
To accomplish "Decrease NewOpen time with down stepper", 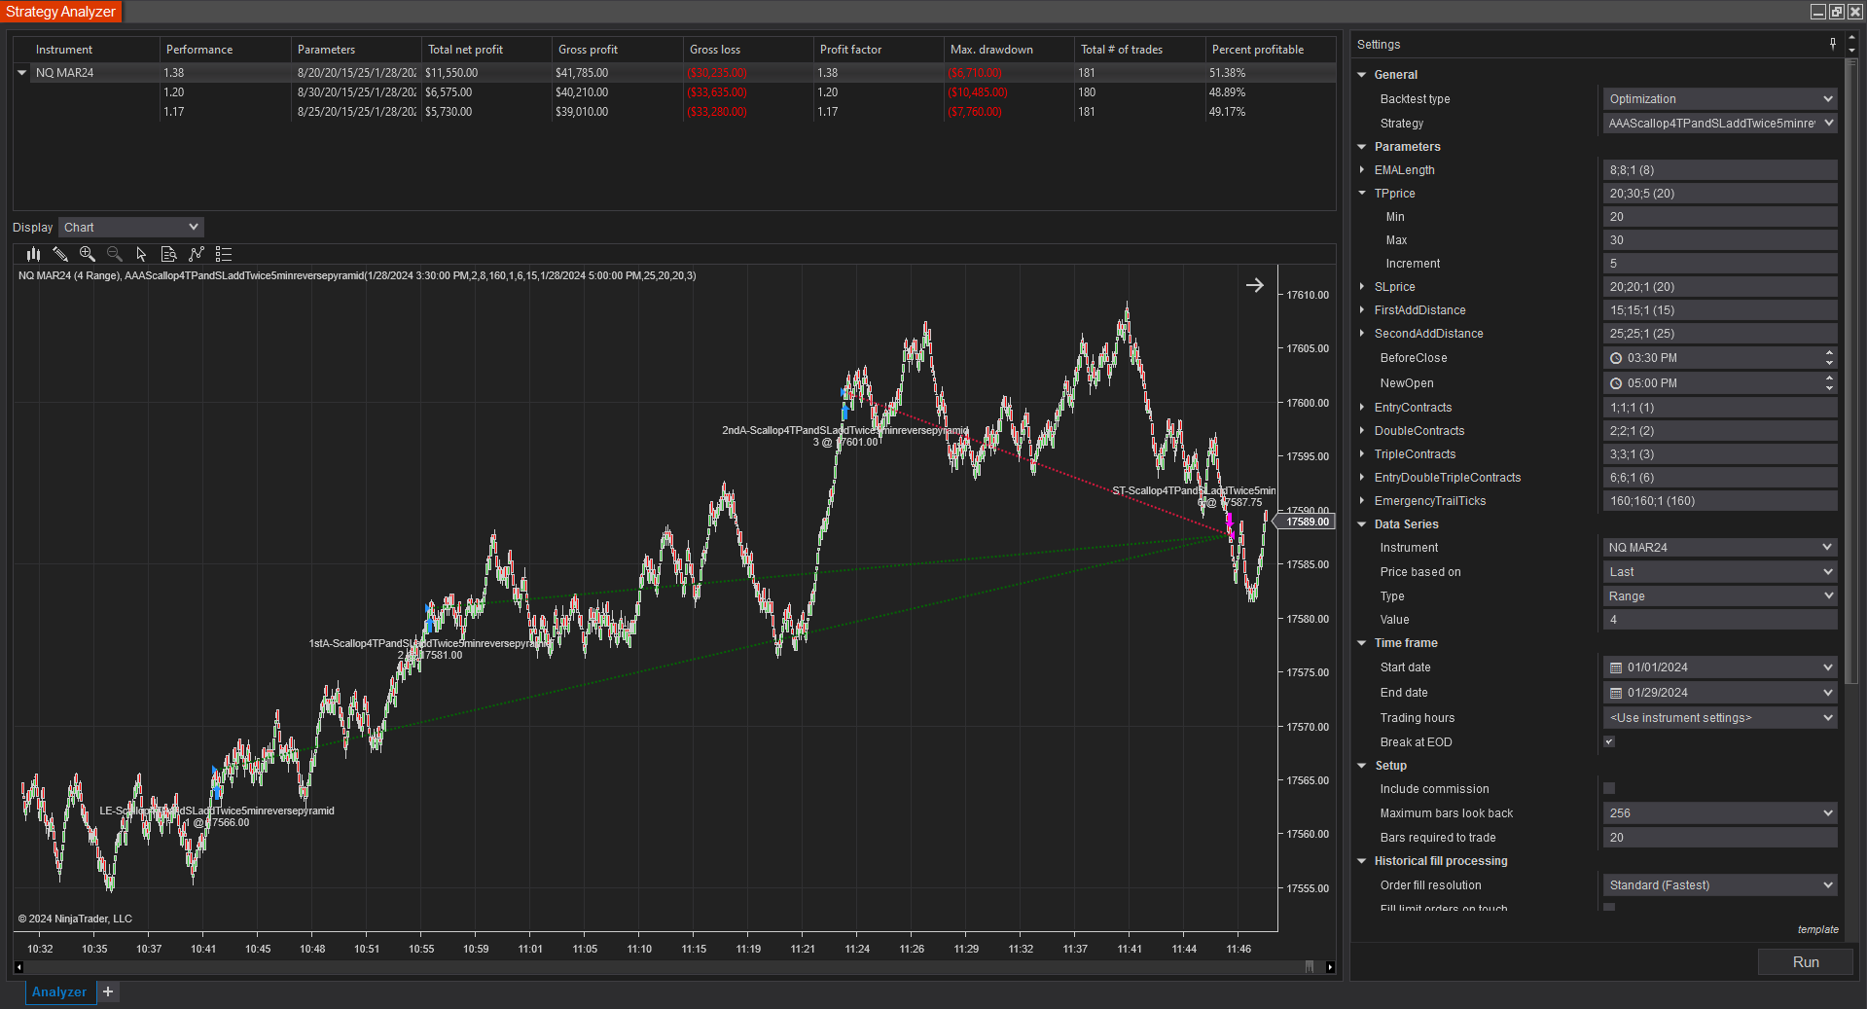I will (1829, 388).
